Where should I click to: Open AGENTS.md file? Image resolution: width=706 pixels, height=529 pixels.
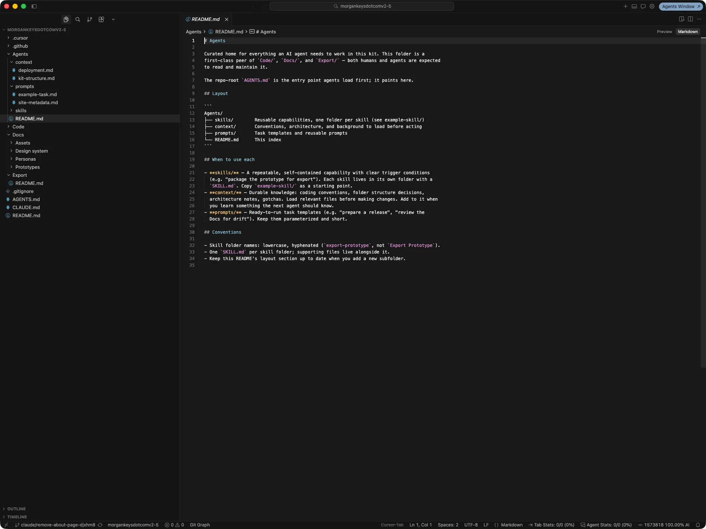click(26, 199)
